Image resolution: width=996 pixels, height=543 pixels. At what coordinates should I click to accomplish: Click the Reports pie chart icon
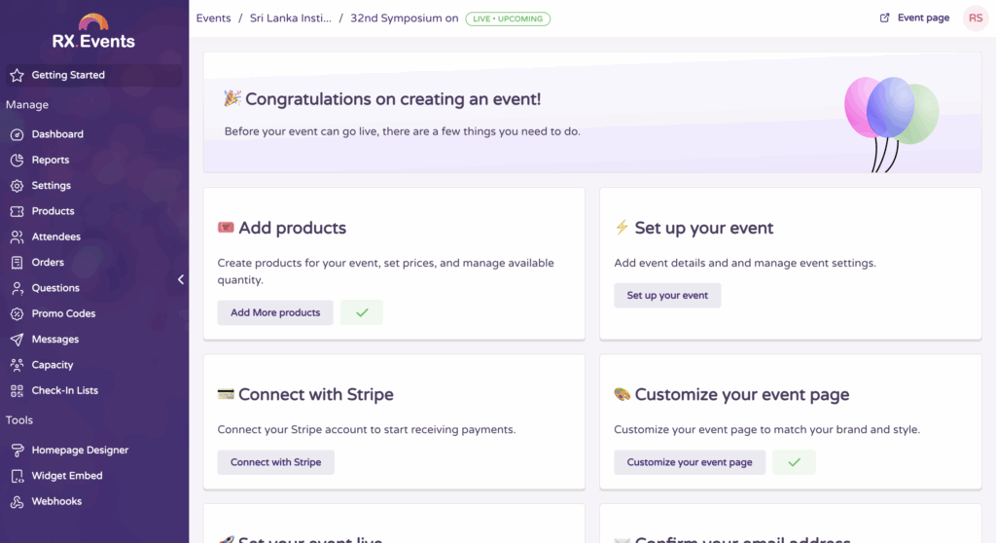(x=17, y=160)
